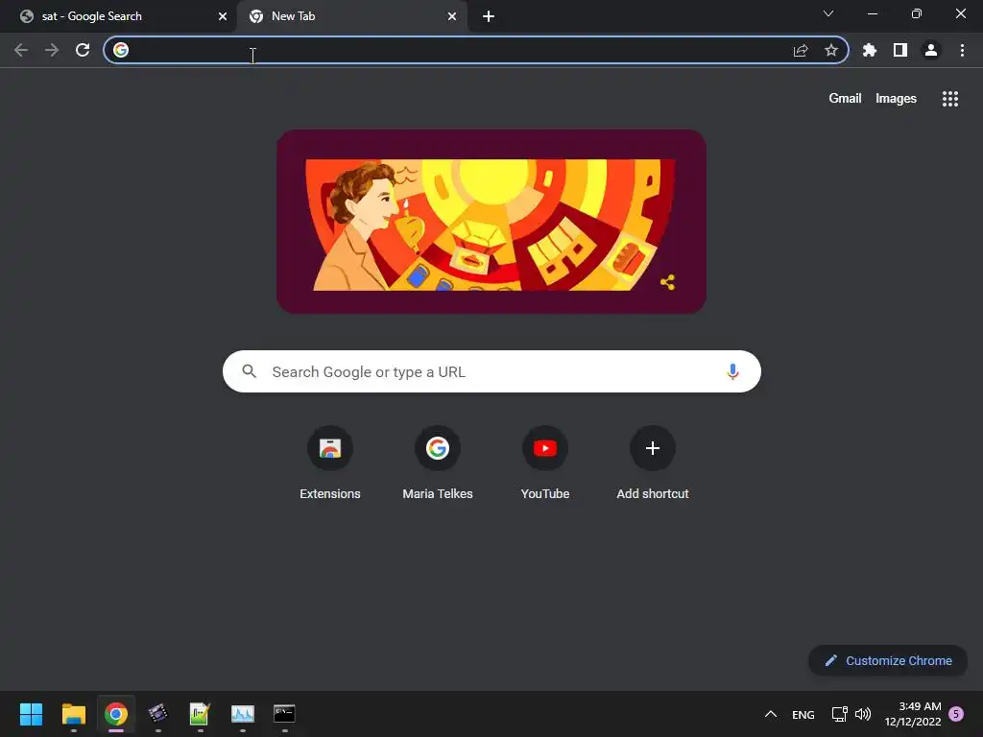
Task: Bookmark this tab with star icon
Action: coord(831,50)
